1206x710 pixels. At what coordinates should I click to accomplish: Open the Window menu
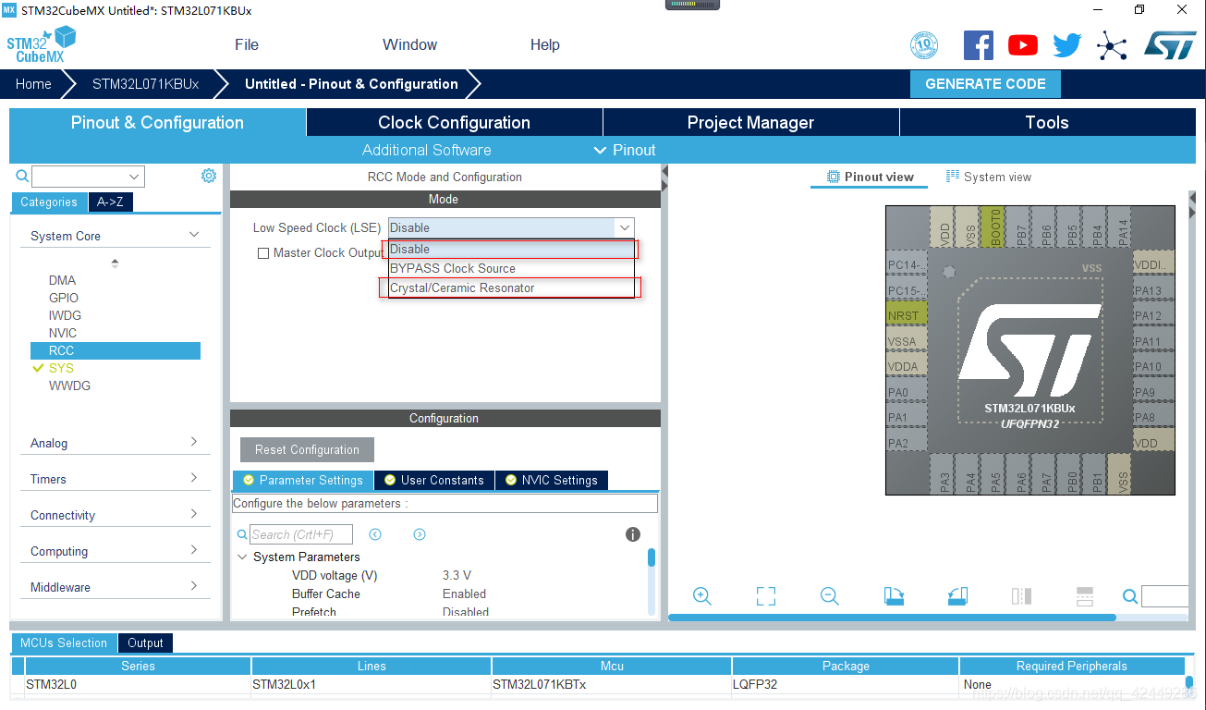409,44
